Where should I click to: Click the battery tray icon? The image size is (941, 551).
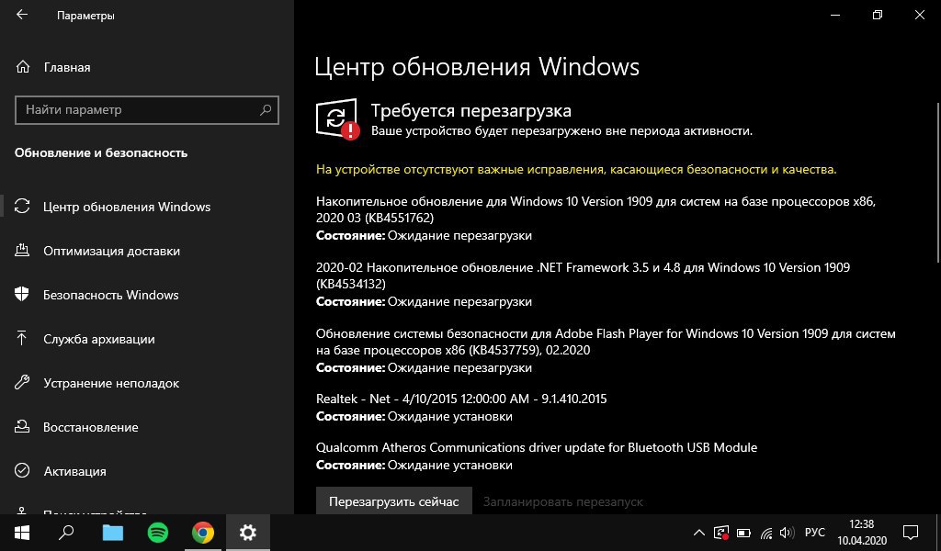pyautogui.click(x=743, y=533)
